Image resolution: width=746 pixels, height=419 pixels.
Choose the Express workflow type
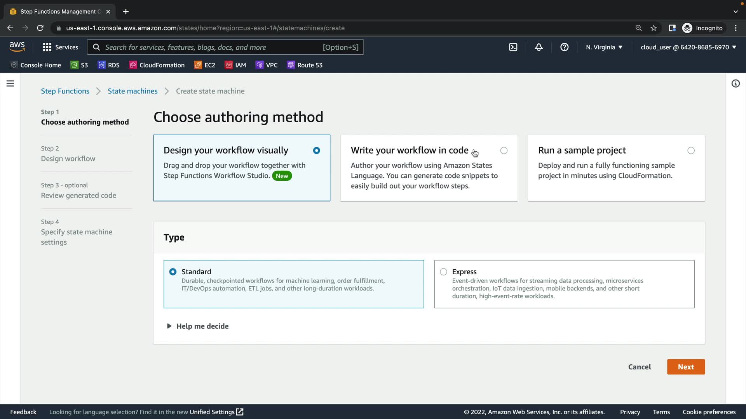444,272
